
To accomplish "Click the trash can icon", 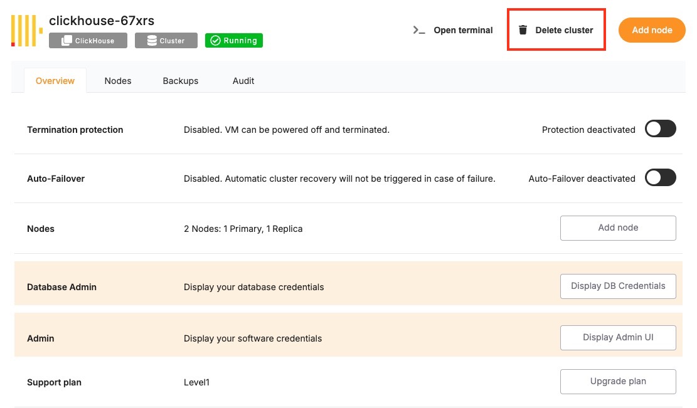I will pyautogui.click(x=523, y=30).
